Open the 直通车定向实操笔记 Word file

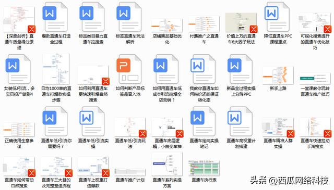(x=204, y=121)
